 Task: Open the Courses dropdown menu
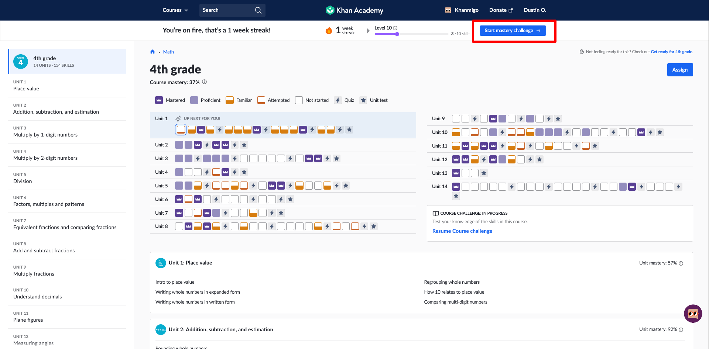click(x=175, y=10)
